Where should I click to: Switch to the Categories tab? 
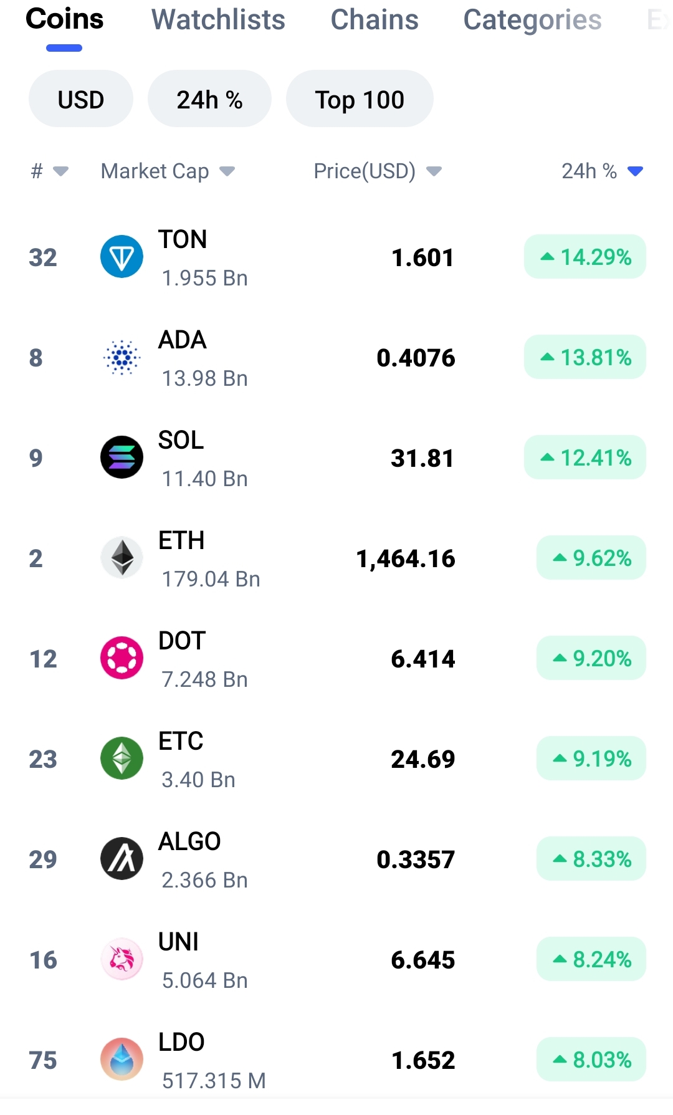point(533,20)
